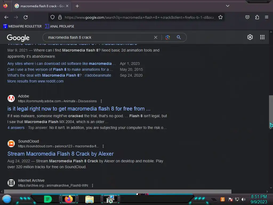
Task: Open 'Can I use a free version of Flash 8' link
Action: click(60, 70)
